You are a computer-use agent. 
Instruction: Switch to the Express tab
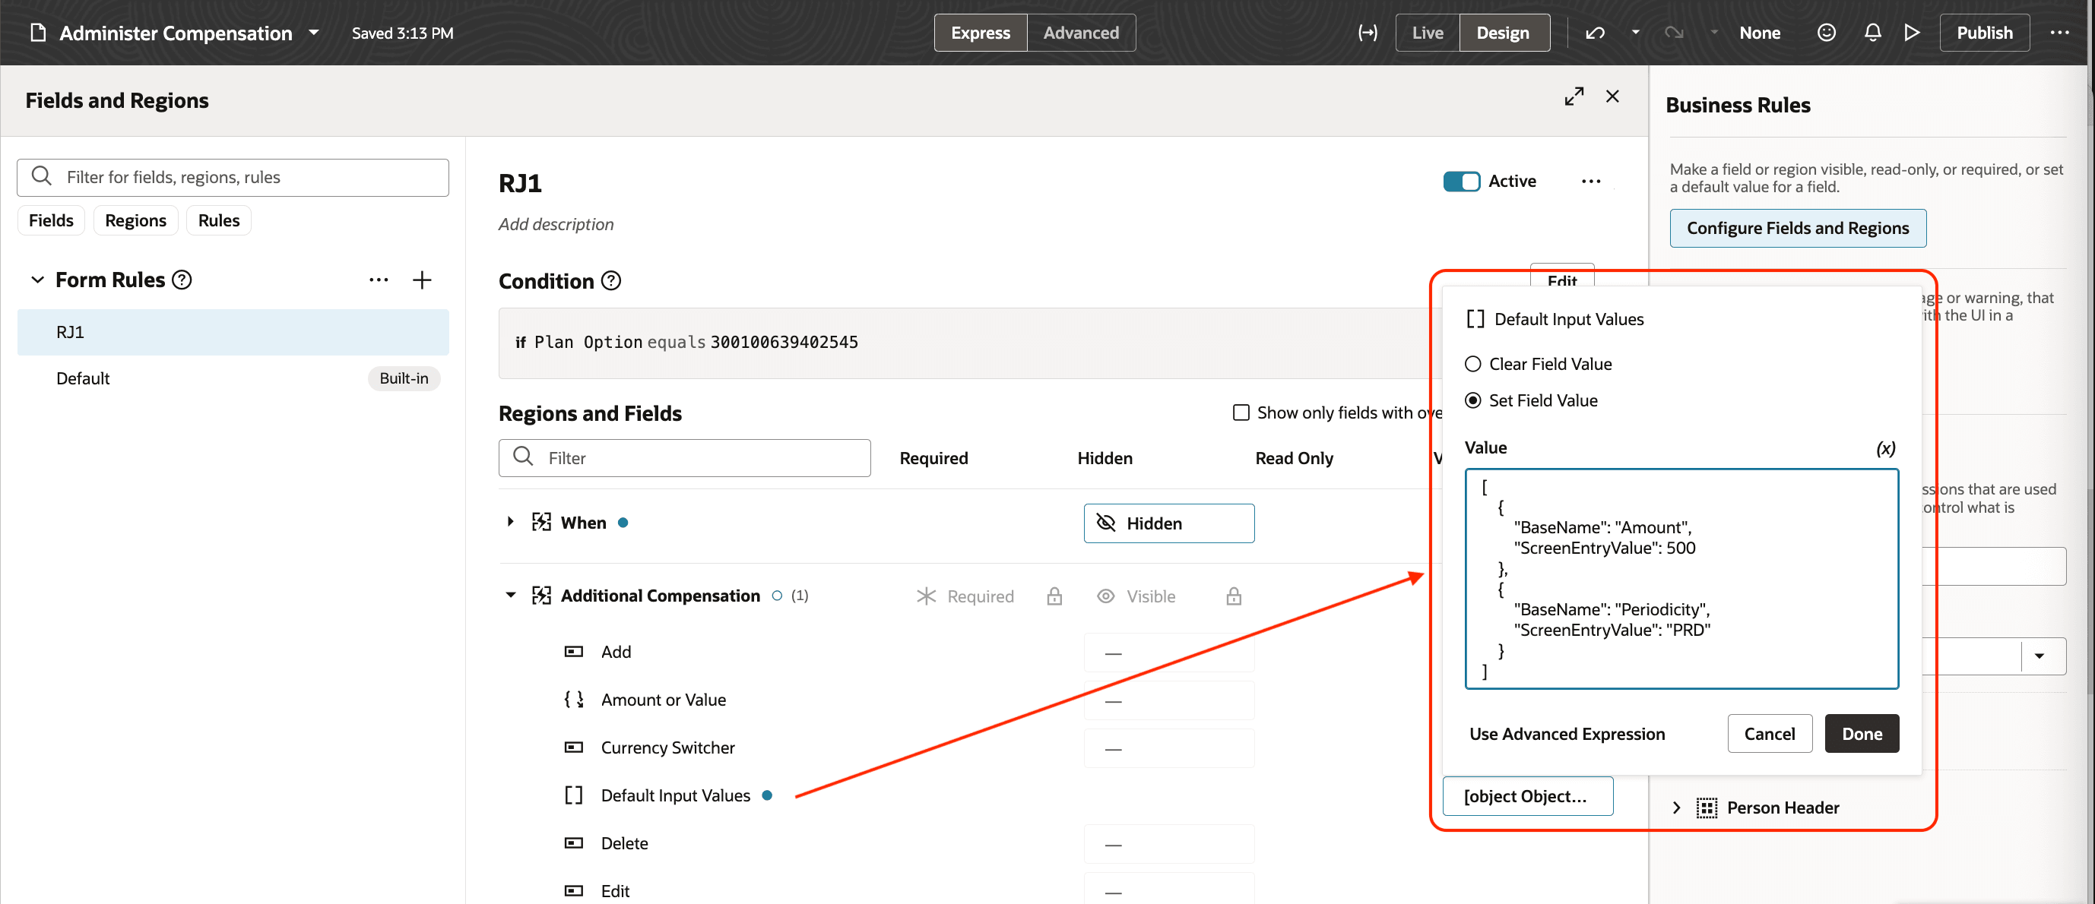[x=980, y=33]
